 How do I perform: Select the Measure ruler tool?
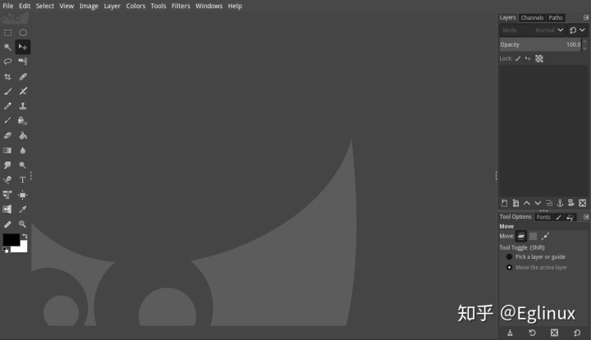(7, 224)
